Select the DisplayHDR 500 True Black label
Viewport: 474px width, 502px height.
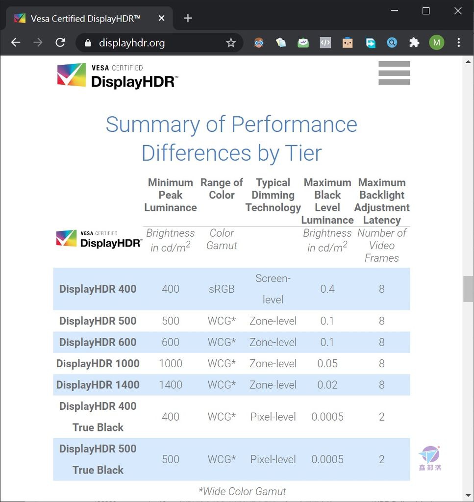98,459
